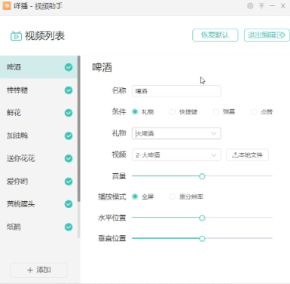Click the 水平位置 slider handle
This screenshot has width=290, height=284.
[x=202, y=218]
